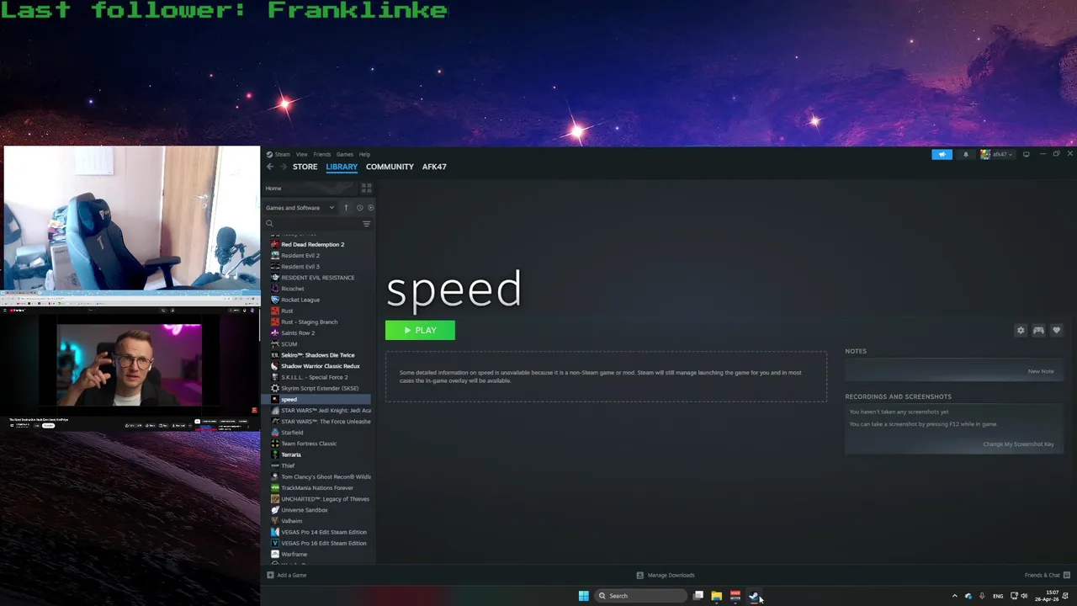Click the Steam back navigation arrow

(270, 167)
